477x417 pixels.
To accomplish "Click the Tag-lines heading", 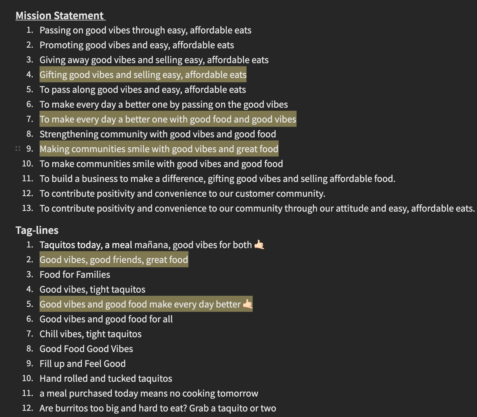I will tap(37, 230).
